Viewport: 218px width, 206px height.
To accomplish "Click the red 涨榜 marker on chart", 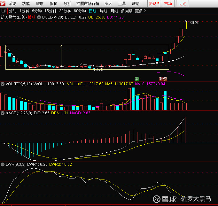I will coord(163,79).
